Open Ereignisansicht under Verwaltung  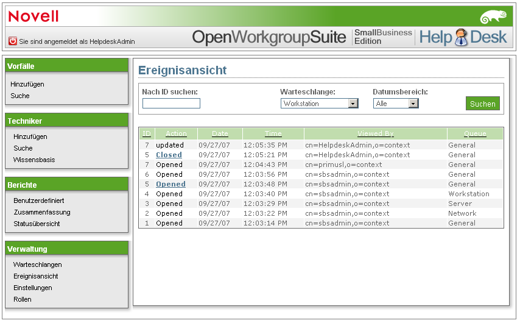(35, 276)
